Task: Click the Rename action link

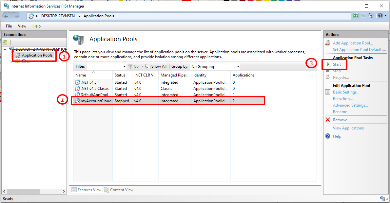Action: (x=340, y=112)
